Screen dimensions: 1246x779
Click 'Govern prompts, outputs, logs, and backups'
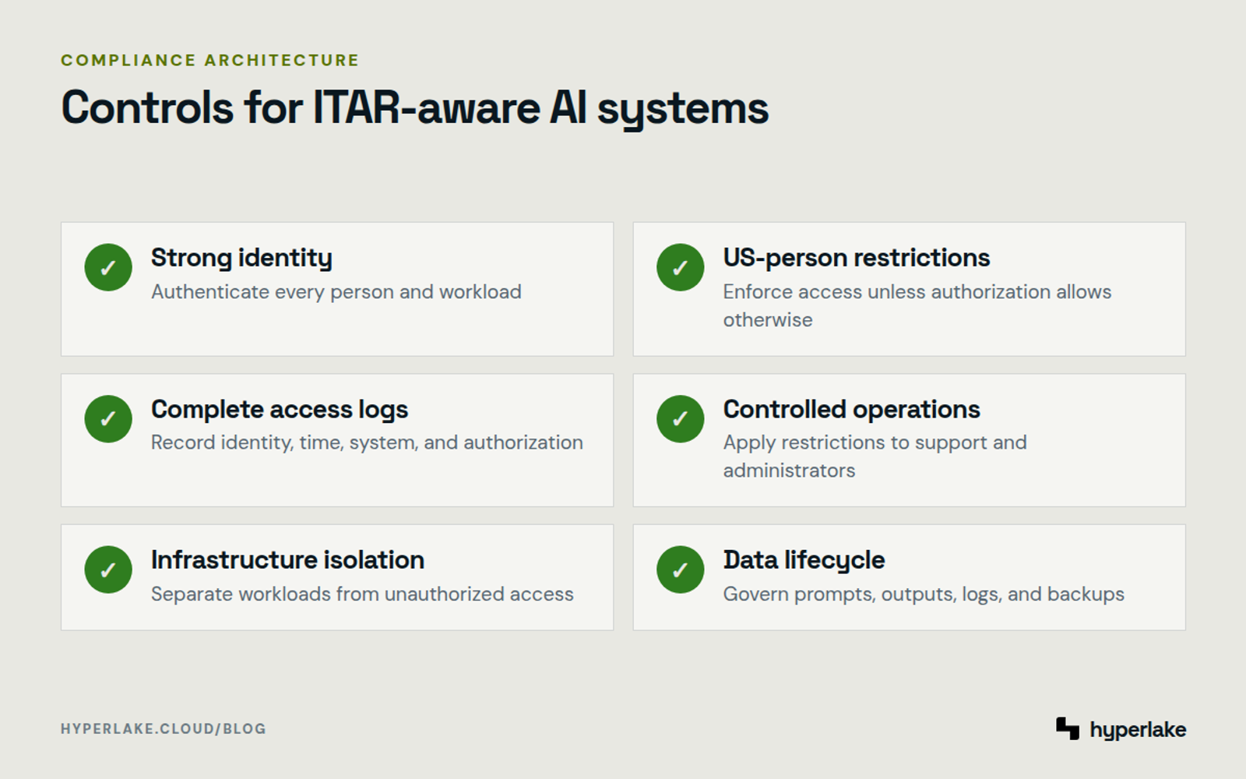coord(924,594)
